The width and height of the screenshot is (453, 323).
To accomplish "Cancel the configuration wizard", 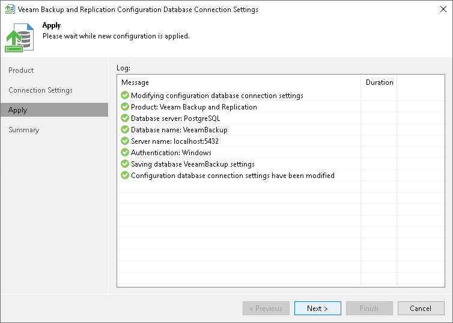I will coord(421,308).
